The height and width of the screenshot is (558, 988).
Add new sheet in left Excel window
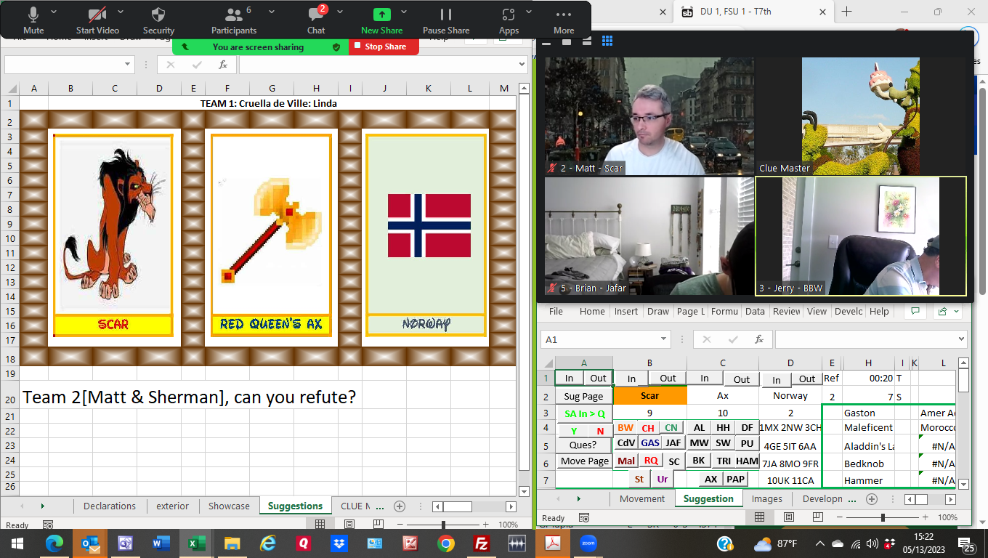point(399,506)
